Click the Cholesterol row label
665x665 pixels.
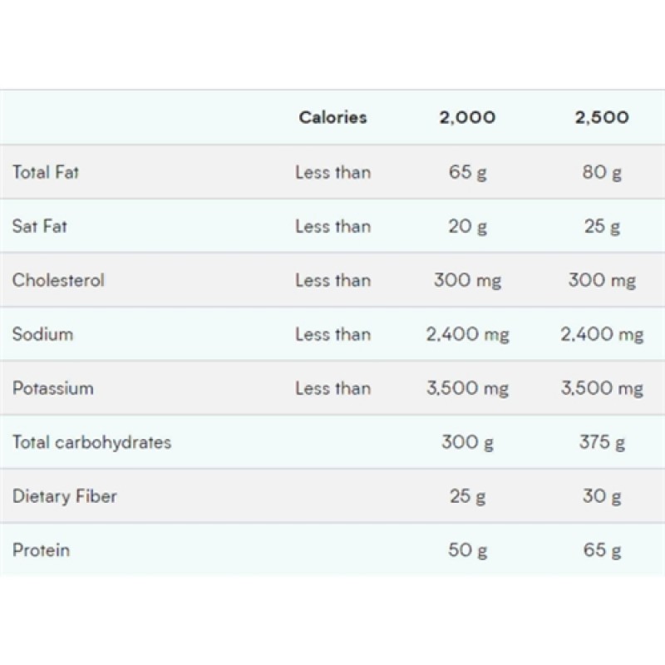point(58,280)
